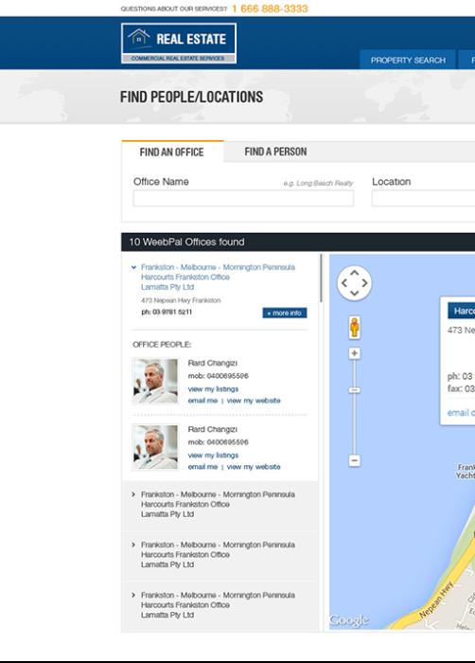Focus the Office Name input field
The width and height of the screenshot is (475, 663).
point(243,198)
